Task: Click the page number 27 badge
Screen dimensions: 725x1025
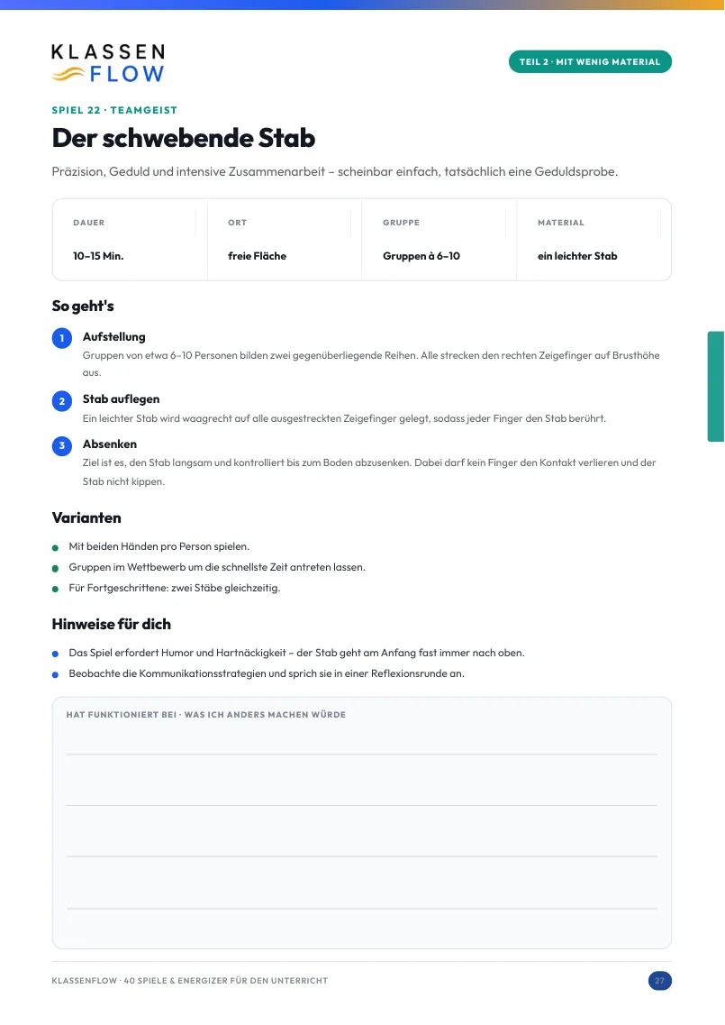Action: point(659,981)
